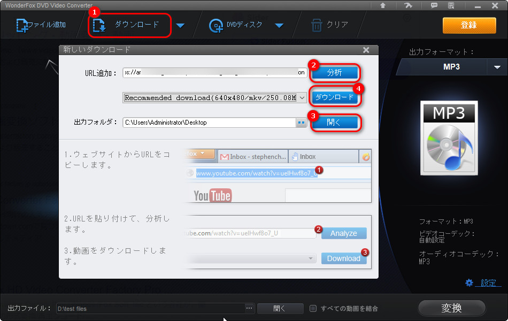
Task: Close the 新しいダウンロード dialog
Action: pos(366,50)
